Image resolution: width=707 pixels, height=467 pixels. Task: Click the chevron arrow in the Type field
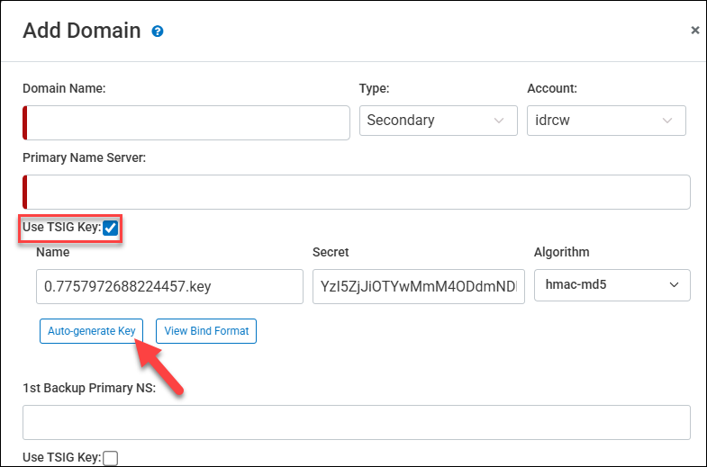[499, 121]
